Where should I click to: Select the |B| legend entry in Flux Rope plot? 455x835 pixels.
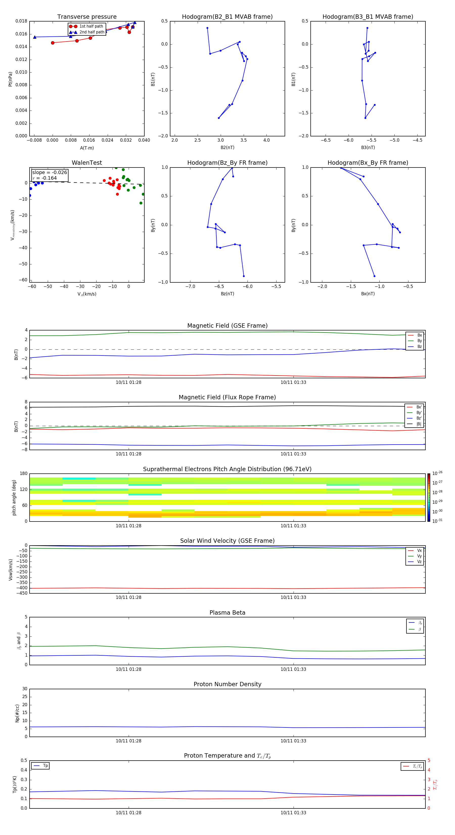tap(415, 424)
